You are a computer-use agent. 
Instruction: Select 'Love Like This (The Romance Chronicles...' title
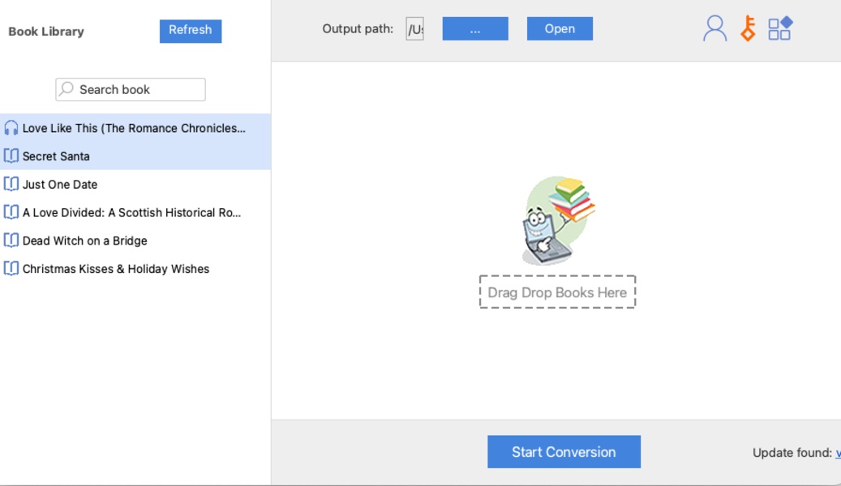(x=134, y=128)
